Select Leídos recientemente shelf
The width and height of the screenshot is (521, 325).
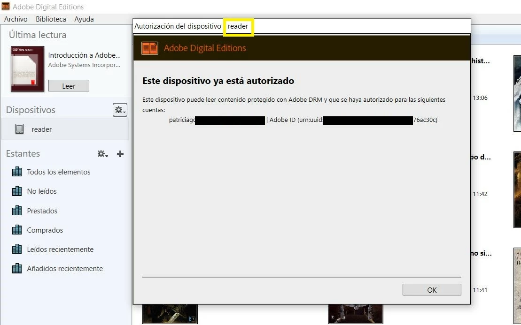point(60,249)
